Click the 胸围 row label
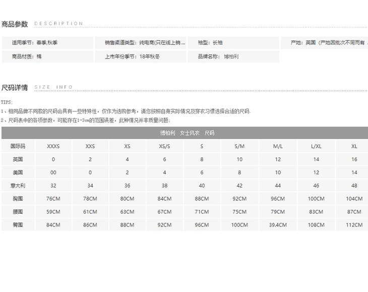368x292 pixels. click(x=18, y=199)
